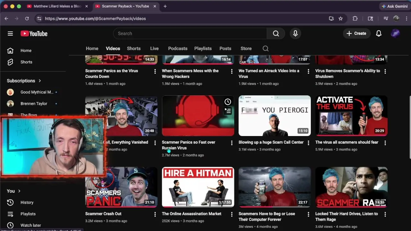Open the Podcasts channel tab
Image resolution: width=411 pixels, height=231 pixels.
pos(178,48)
